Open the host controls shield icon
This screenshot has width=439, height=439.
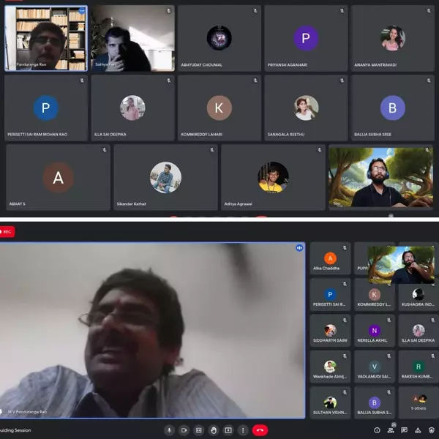coord(432,430)
